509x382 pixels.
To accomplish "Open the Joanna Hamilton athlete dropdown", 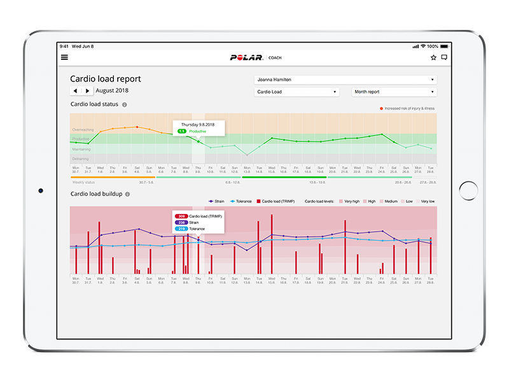I will tap(345, 80).
